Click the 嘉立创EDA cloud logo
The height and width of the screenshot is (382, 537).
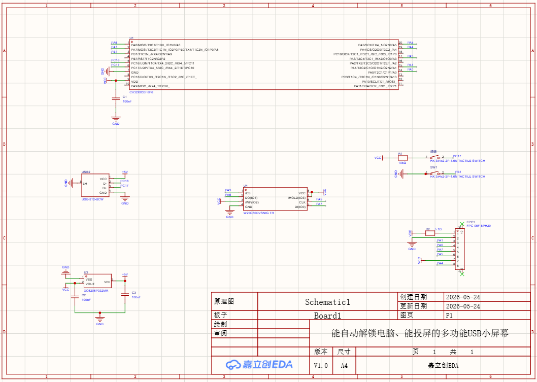[x=259, y=365]
